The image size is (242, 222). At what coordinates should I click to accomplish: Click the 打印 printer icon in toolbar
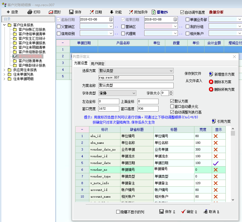point(30,12)
